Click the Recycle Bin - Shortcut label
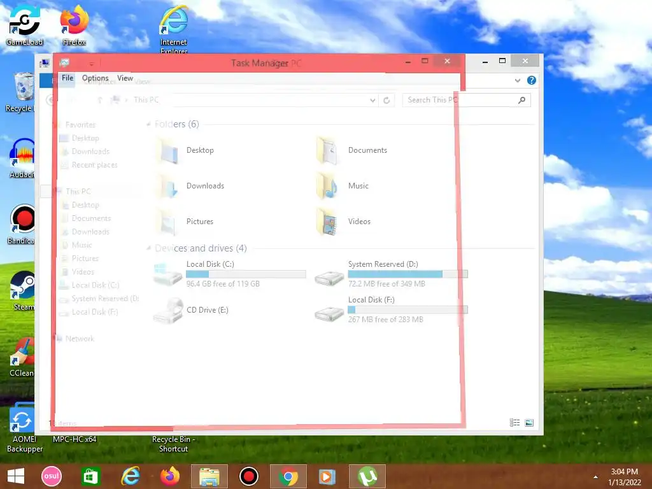652x489 pixels. click(x=173, y=444)
